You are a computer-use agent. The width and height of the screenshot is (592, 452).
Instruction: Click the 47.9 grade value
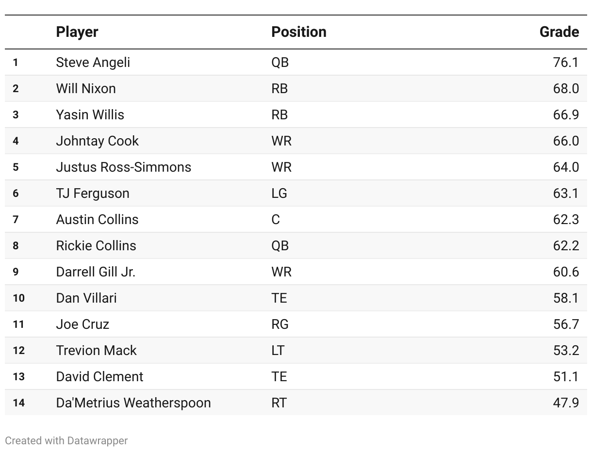[566, 403]
